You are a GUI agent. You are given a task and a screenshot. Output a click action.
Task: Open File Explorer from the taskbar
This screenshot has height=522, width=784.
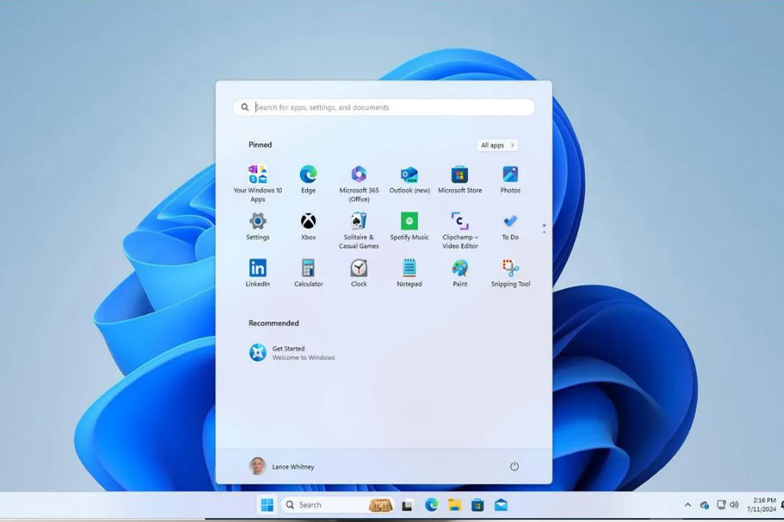(455, 505)
